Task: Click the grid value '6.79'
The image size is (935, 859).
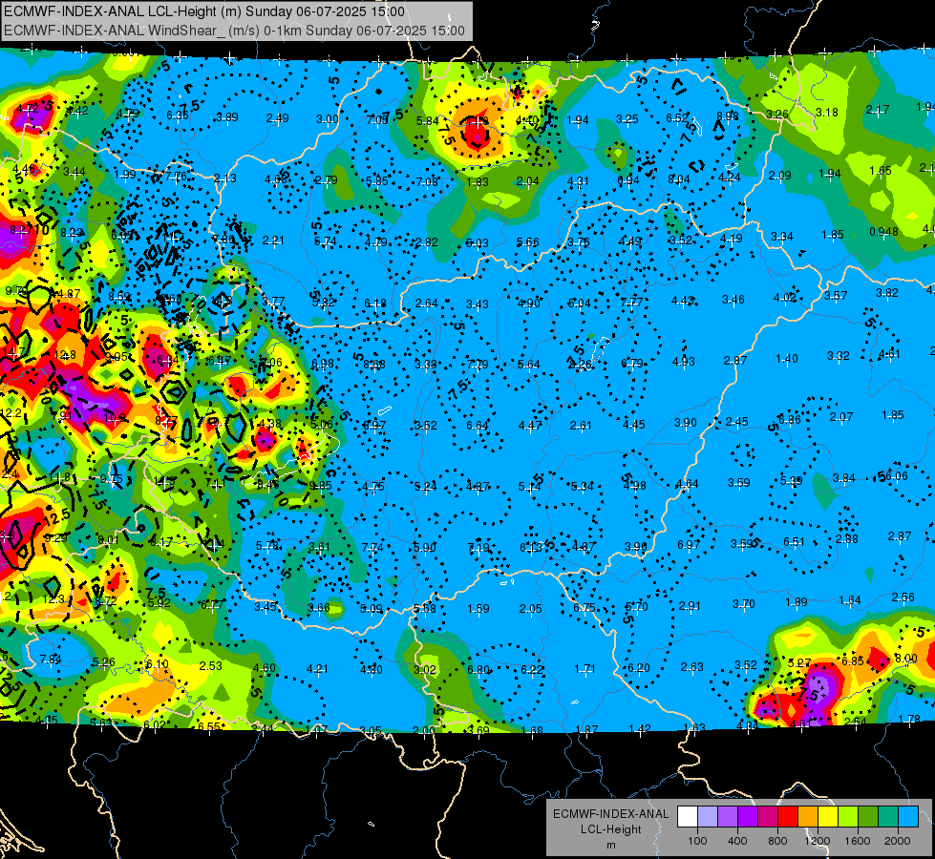Action: 632,363
